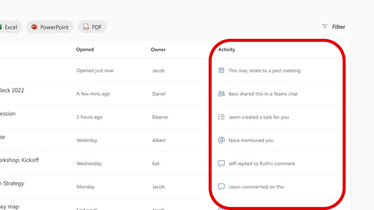Click the task list icon next to Jason's task

pos(221,117)
